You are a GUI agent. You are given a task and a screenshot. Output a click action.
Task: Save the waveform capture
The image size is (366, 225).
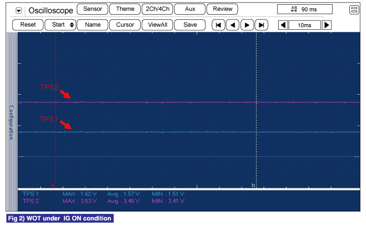190,25
